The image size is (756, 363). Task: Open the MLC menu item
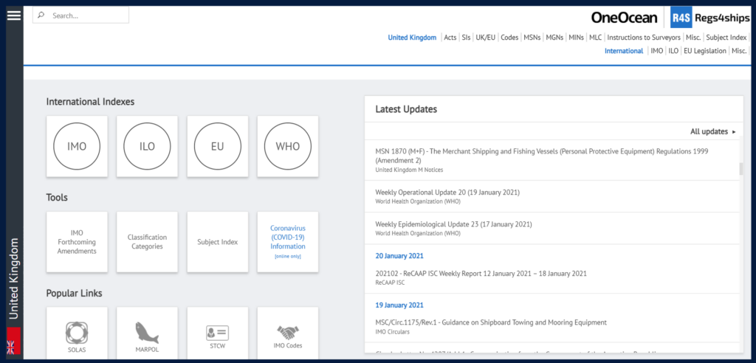(596, 37)
